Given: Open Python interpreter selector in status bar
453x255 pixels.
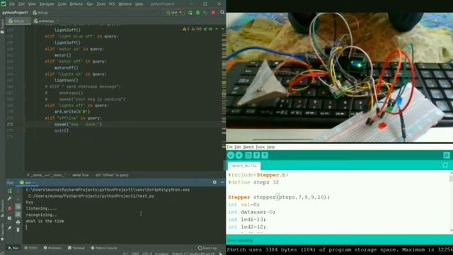Looking at the screenshot, I should pyautogui.click(x=193, y=254).
